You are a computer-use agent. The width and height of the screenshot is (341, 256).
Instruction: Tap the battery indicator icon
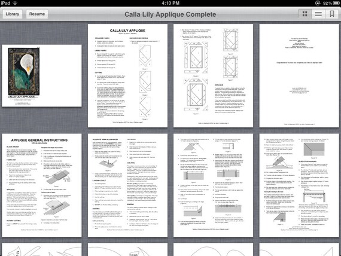coord(336,3)
